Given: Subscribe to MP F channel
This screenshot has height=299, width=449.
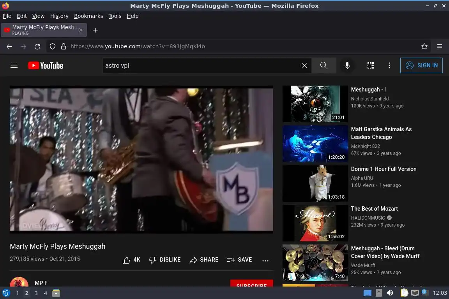Looking at the screenshot, I should tap(252, 283).
